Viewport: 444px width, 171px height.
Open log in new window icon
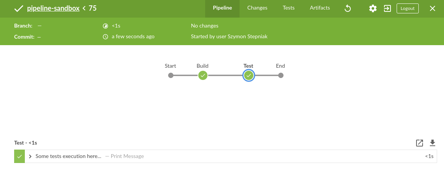[420, 143]
